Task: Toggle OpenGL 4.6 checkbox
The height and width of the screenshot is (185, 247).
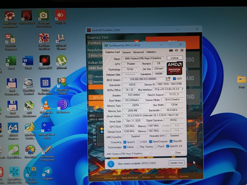Action: (168, 146)
